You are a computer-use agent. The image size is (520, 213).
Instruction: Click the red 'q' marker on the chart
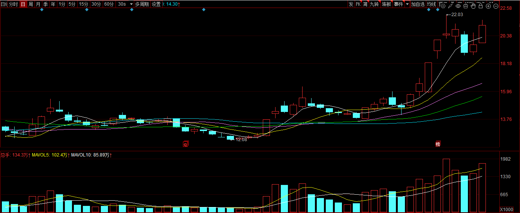click(185, 144)
